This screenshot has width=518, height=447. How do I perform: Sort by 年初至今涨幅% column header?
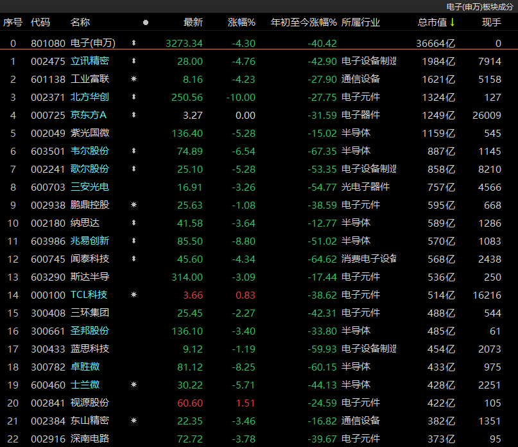tap(304, 22)
